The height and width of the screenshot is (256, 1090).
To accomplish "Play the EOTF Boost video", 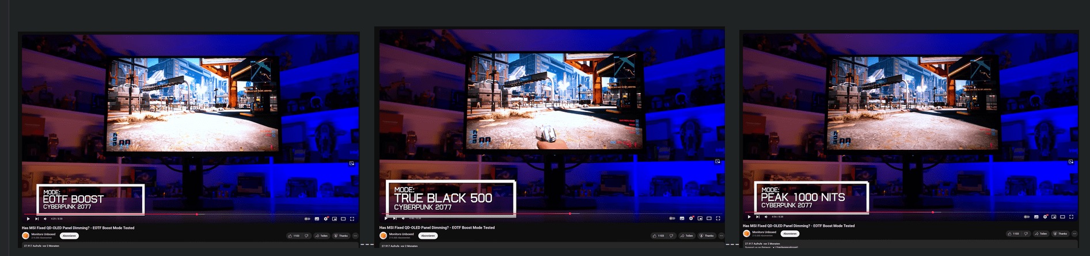I will click(x=28, y=219).
